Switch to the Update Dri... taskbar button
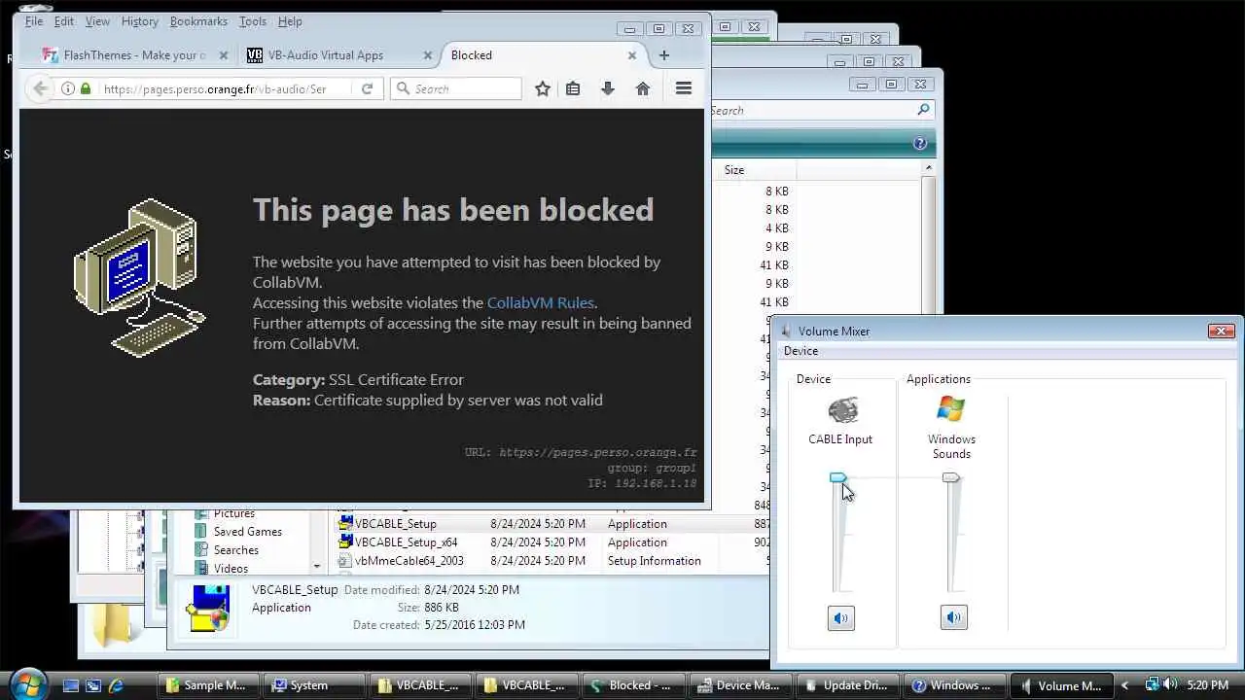Image resolution: width=1245 pixels, height=700 pixels. pyautogui.click(x=849, y=685)
